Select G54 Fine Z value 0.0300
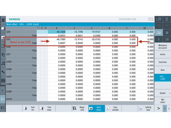 [92, 35]
